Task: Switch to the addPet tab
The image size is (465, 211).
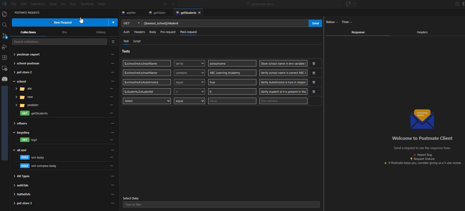Action: (131, 13)
